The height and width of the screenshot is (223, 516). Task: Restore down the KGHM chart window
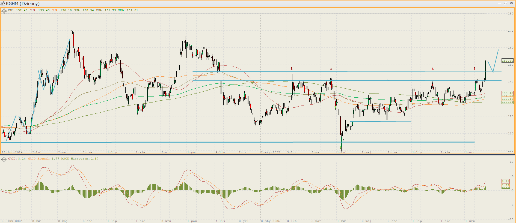[505, 4]
